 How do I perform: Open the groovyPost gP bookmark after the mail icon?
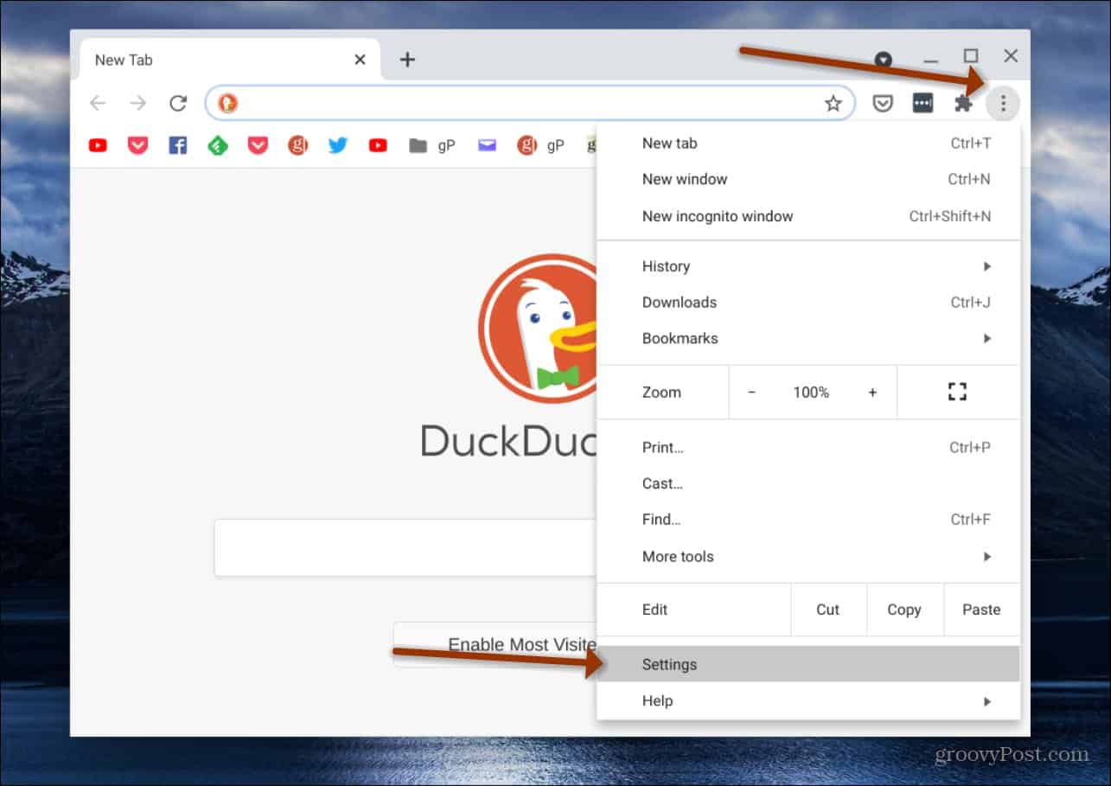pos(541,145)
